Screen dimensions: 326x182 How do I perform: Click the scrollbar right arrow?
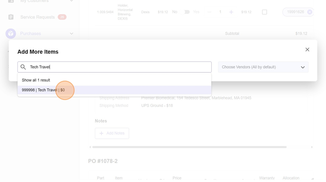tap(312, 147)
